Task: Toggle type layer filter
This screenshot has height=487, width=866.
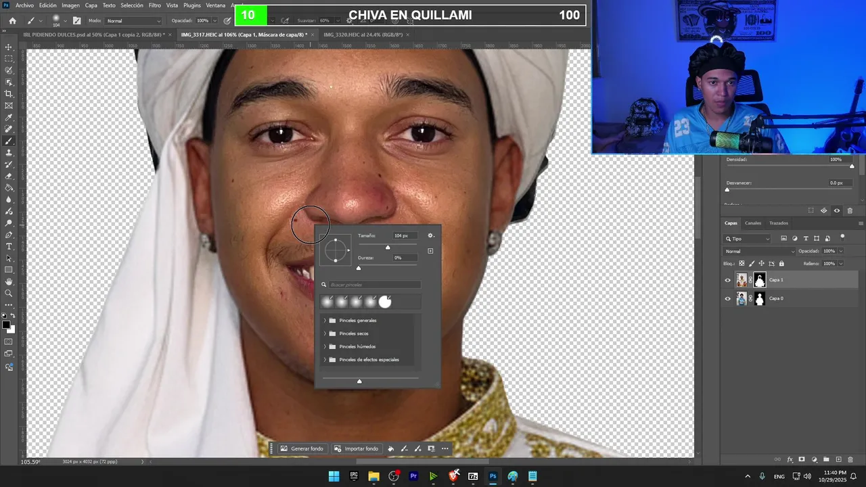Action: (x=806, y=238)
